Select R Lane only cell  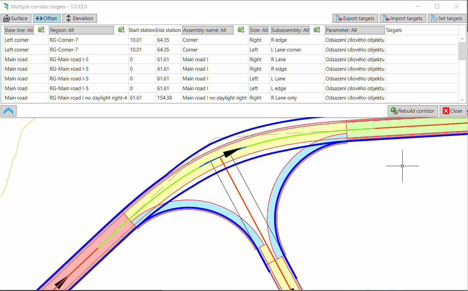pyautogui.click(x=297, y=98)
